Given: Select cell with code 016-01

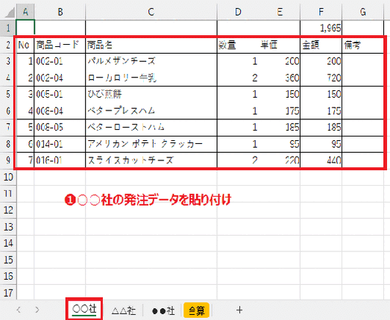Looking at the screenshot, I should [60, 160].
